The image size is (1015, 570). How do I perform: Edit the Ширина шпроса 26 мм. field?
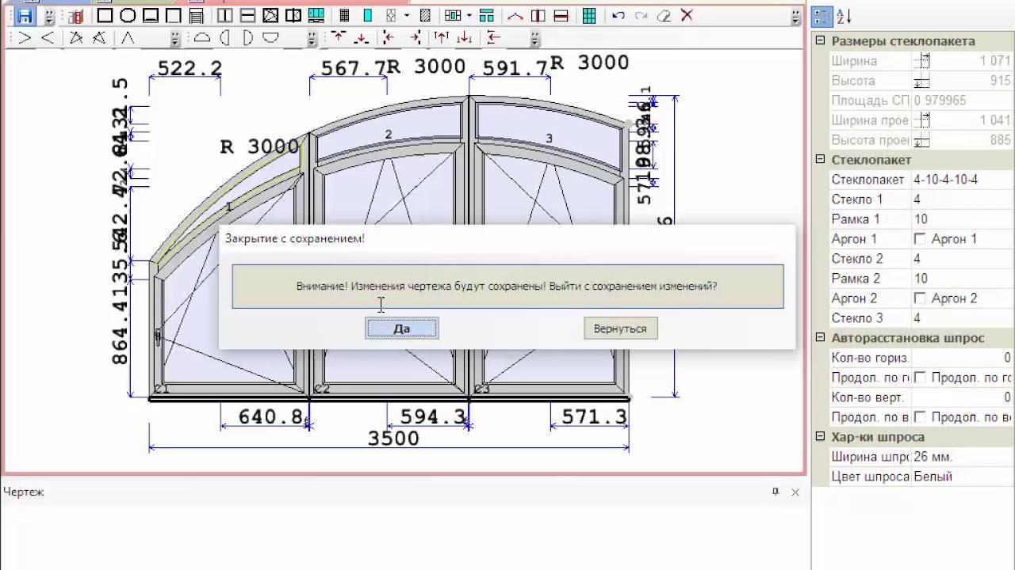click(962, 457)
